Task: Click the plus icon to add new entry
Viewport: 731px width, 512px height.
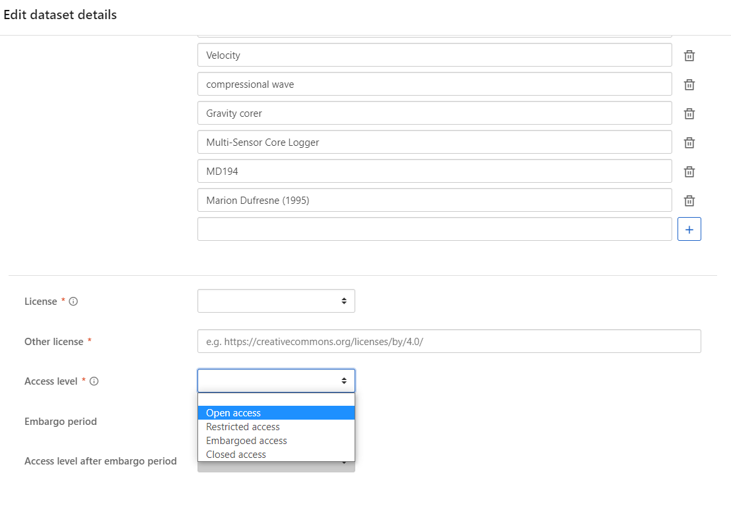Action: coord(689,229)
